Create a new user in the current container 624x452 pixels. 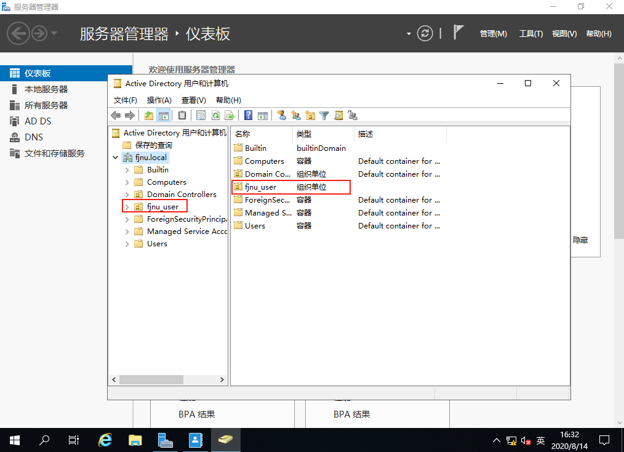tap(282, 116)
